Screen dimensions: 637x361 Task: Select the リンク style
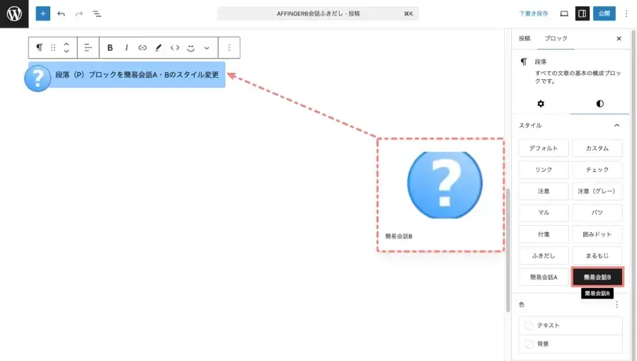coord(543,170)
